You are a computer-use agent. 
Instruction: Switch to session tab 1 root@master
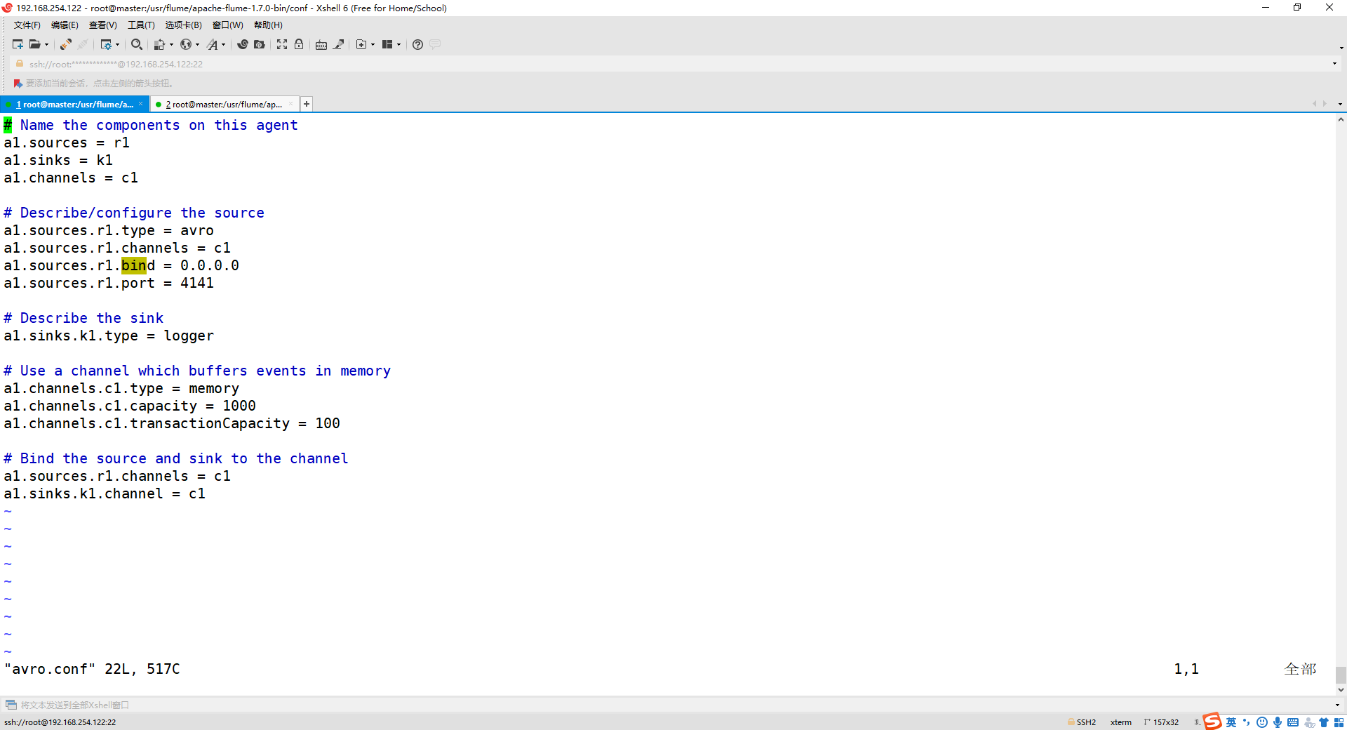click(x=74, y=104)
